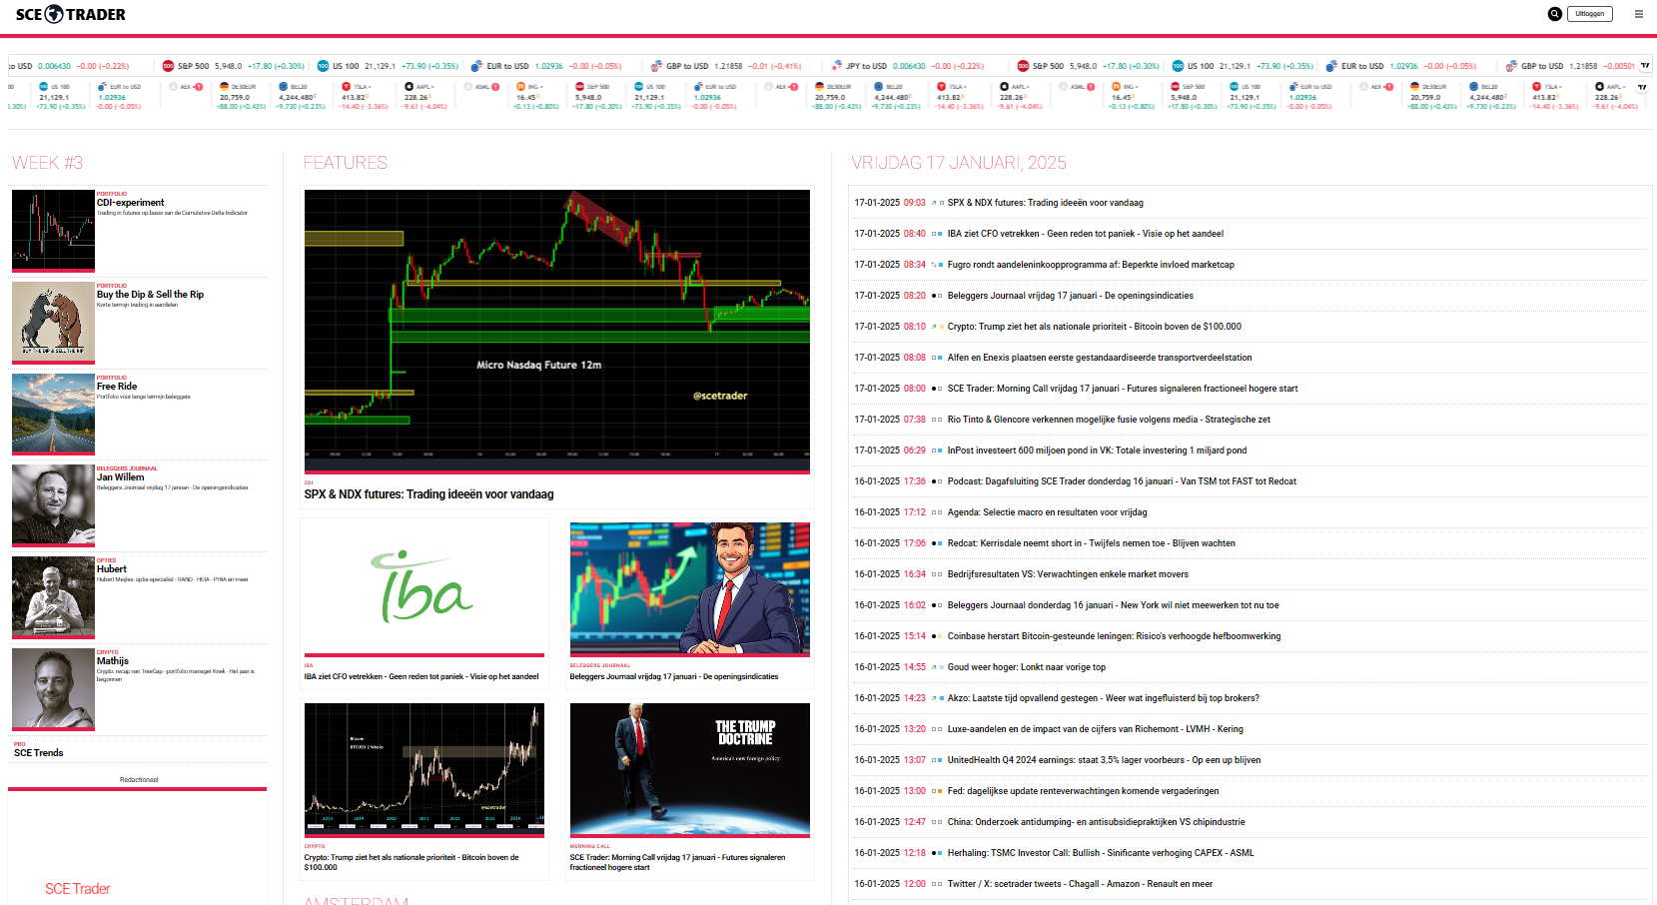Open 'Twitter / X: scetrader tweets' headline

pyautogui.click(x=1080, y=884)
